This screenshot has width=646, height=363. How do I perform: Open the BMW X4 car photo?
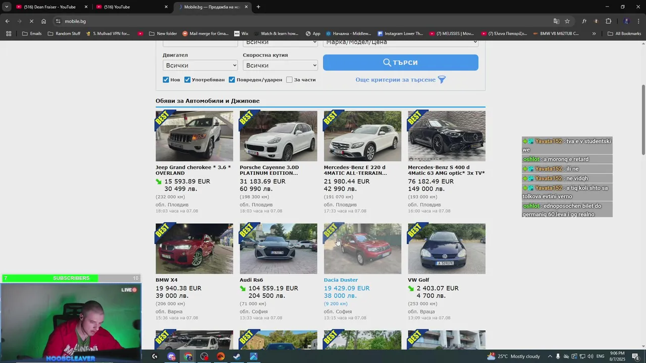194,249
